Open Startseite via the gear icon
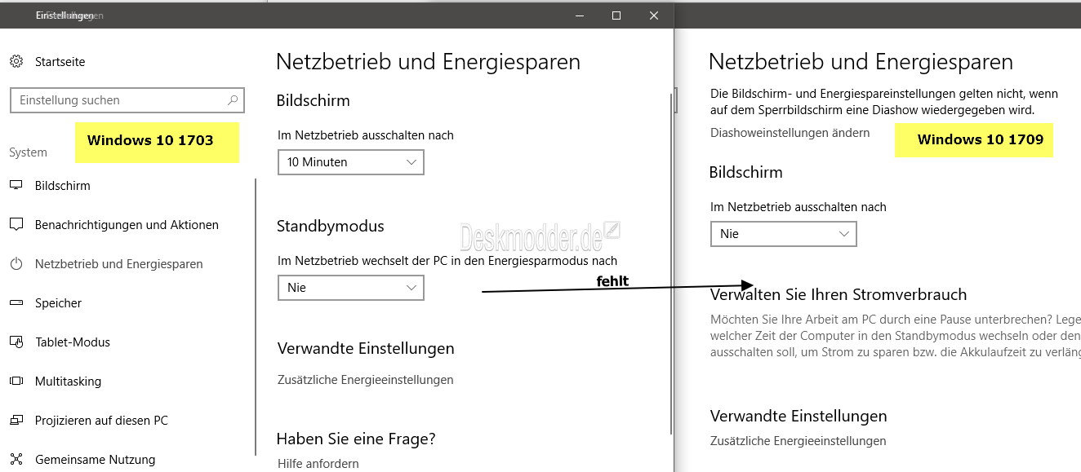Screen dimensions: 1081x472 point(16,61)
